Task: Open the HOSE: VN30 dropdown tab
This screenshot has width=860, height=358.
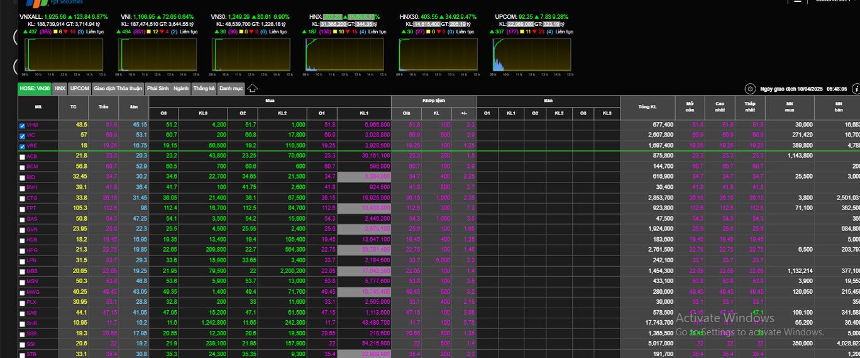Action: click(35, 89)
